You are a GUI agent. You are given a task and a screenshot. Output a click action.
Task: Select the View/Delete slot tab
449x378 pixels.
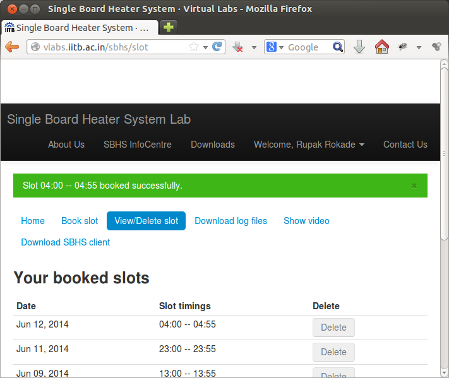coord(146,221)
